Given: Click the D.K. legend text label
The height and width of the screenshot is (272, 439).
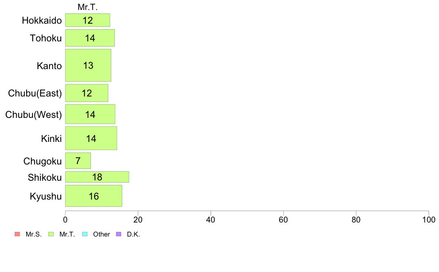Looking at the screenshot, I should tap(133, 234).
